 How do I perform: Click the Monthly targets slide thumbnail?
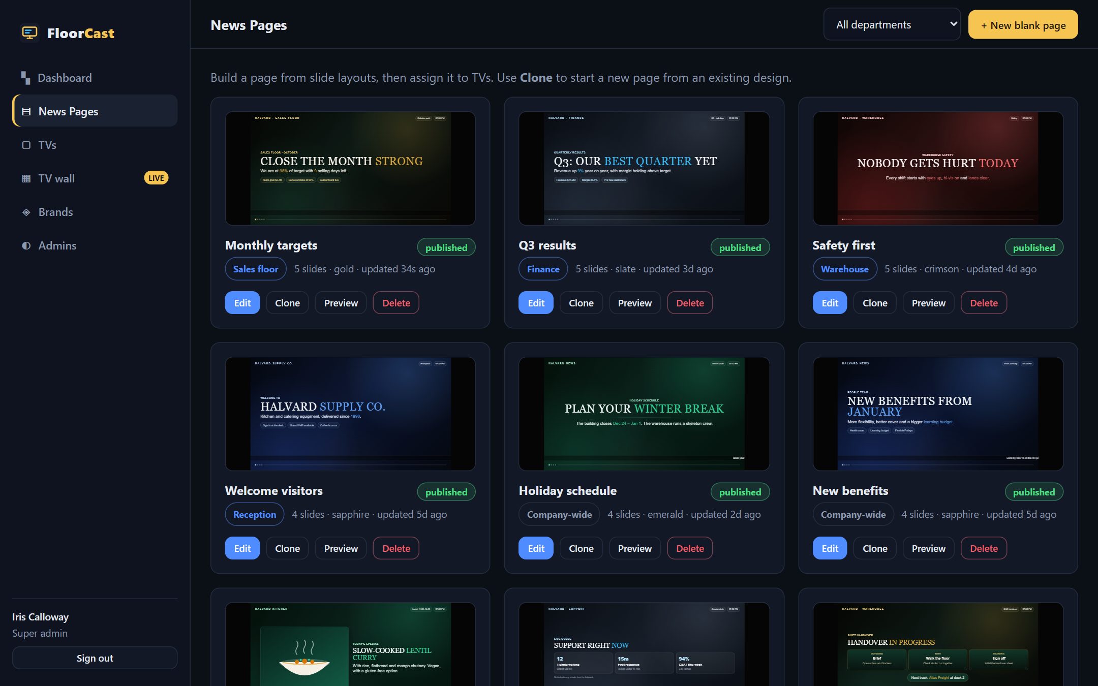point(350,168)
